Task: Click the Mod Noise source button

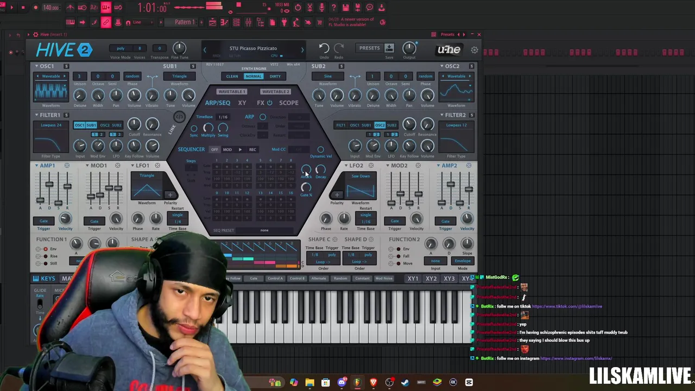Action: click(384, 279)
